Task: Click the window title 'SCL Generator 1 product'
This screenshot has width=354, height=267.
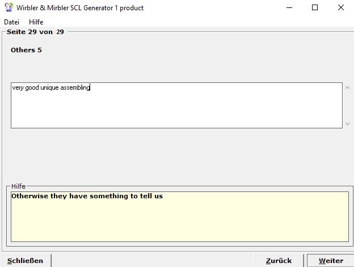Action: [107, 8]
